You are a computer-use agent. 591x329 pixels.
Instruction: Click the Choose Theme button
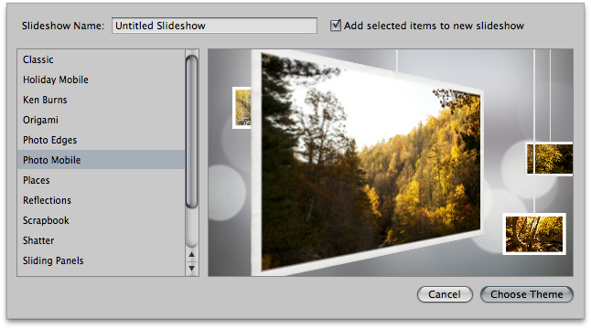click(527, 294)
